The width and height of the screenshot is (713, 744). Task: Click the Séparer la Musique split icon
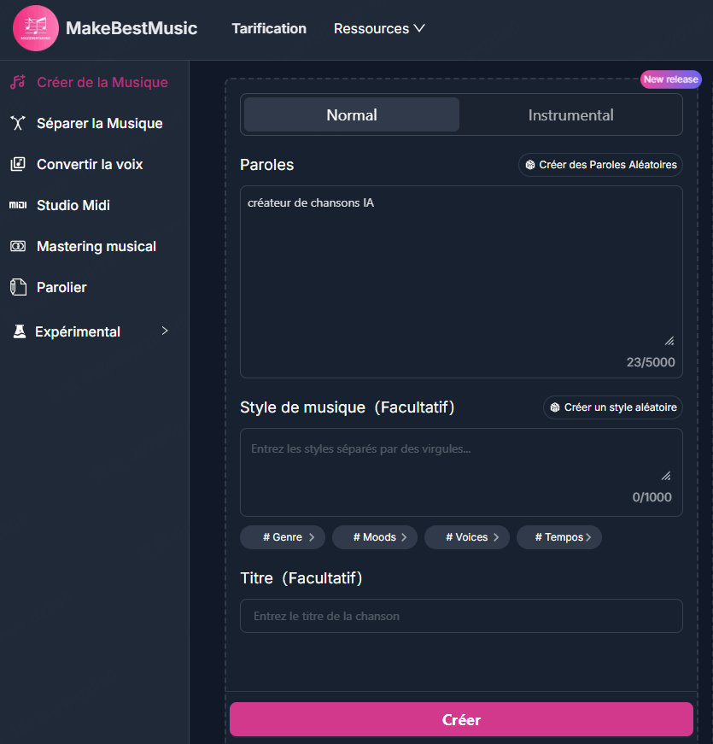pos(17,124)
